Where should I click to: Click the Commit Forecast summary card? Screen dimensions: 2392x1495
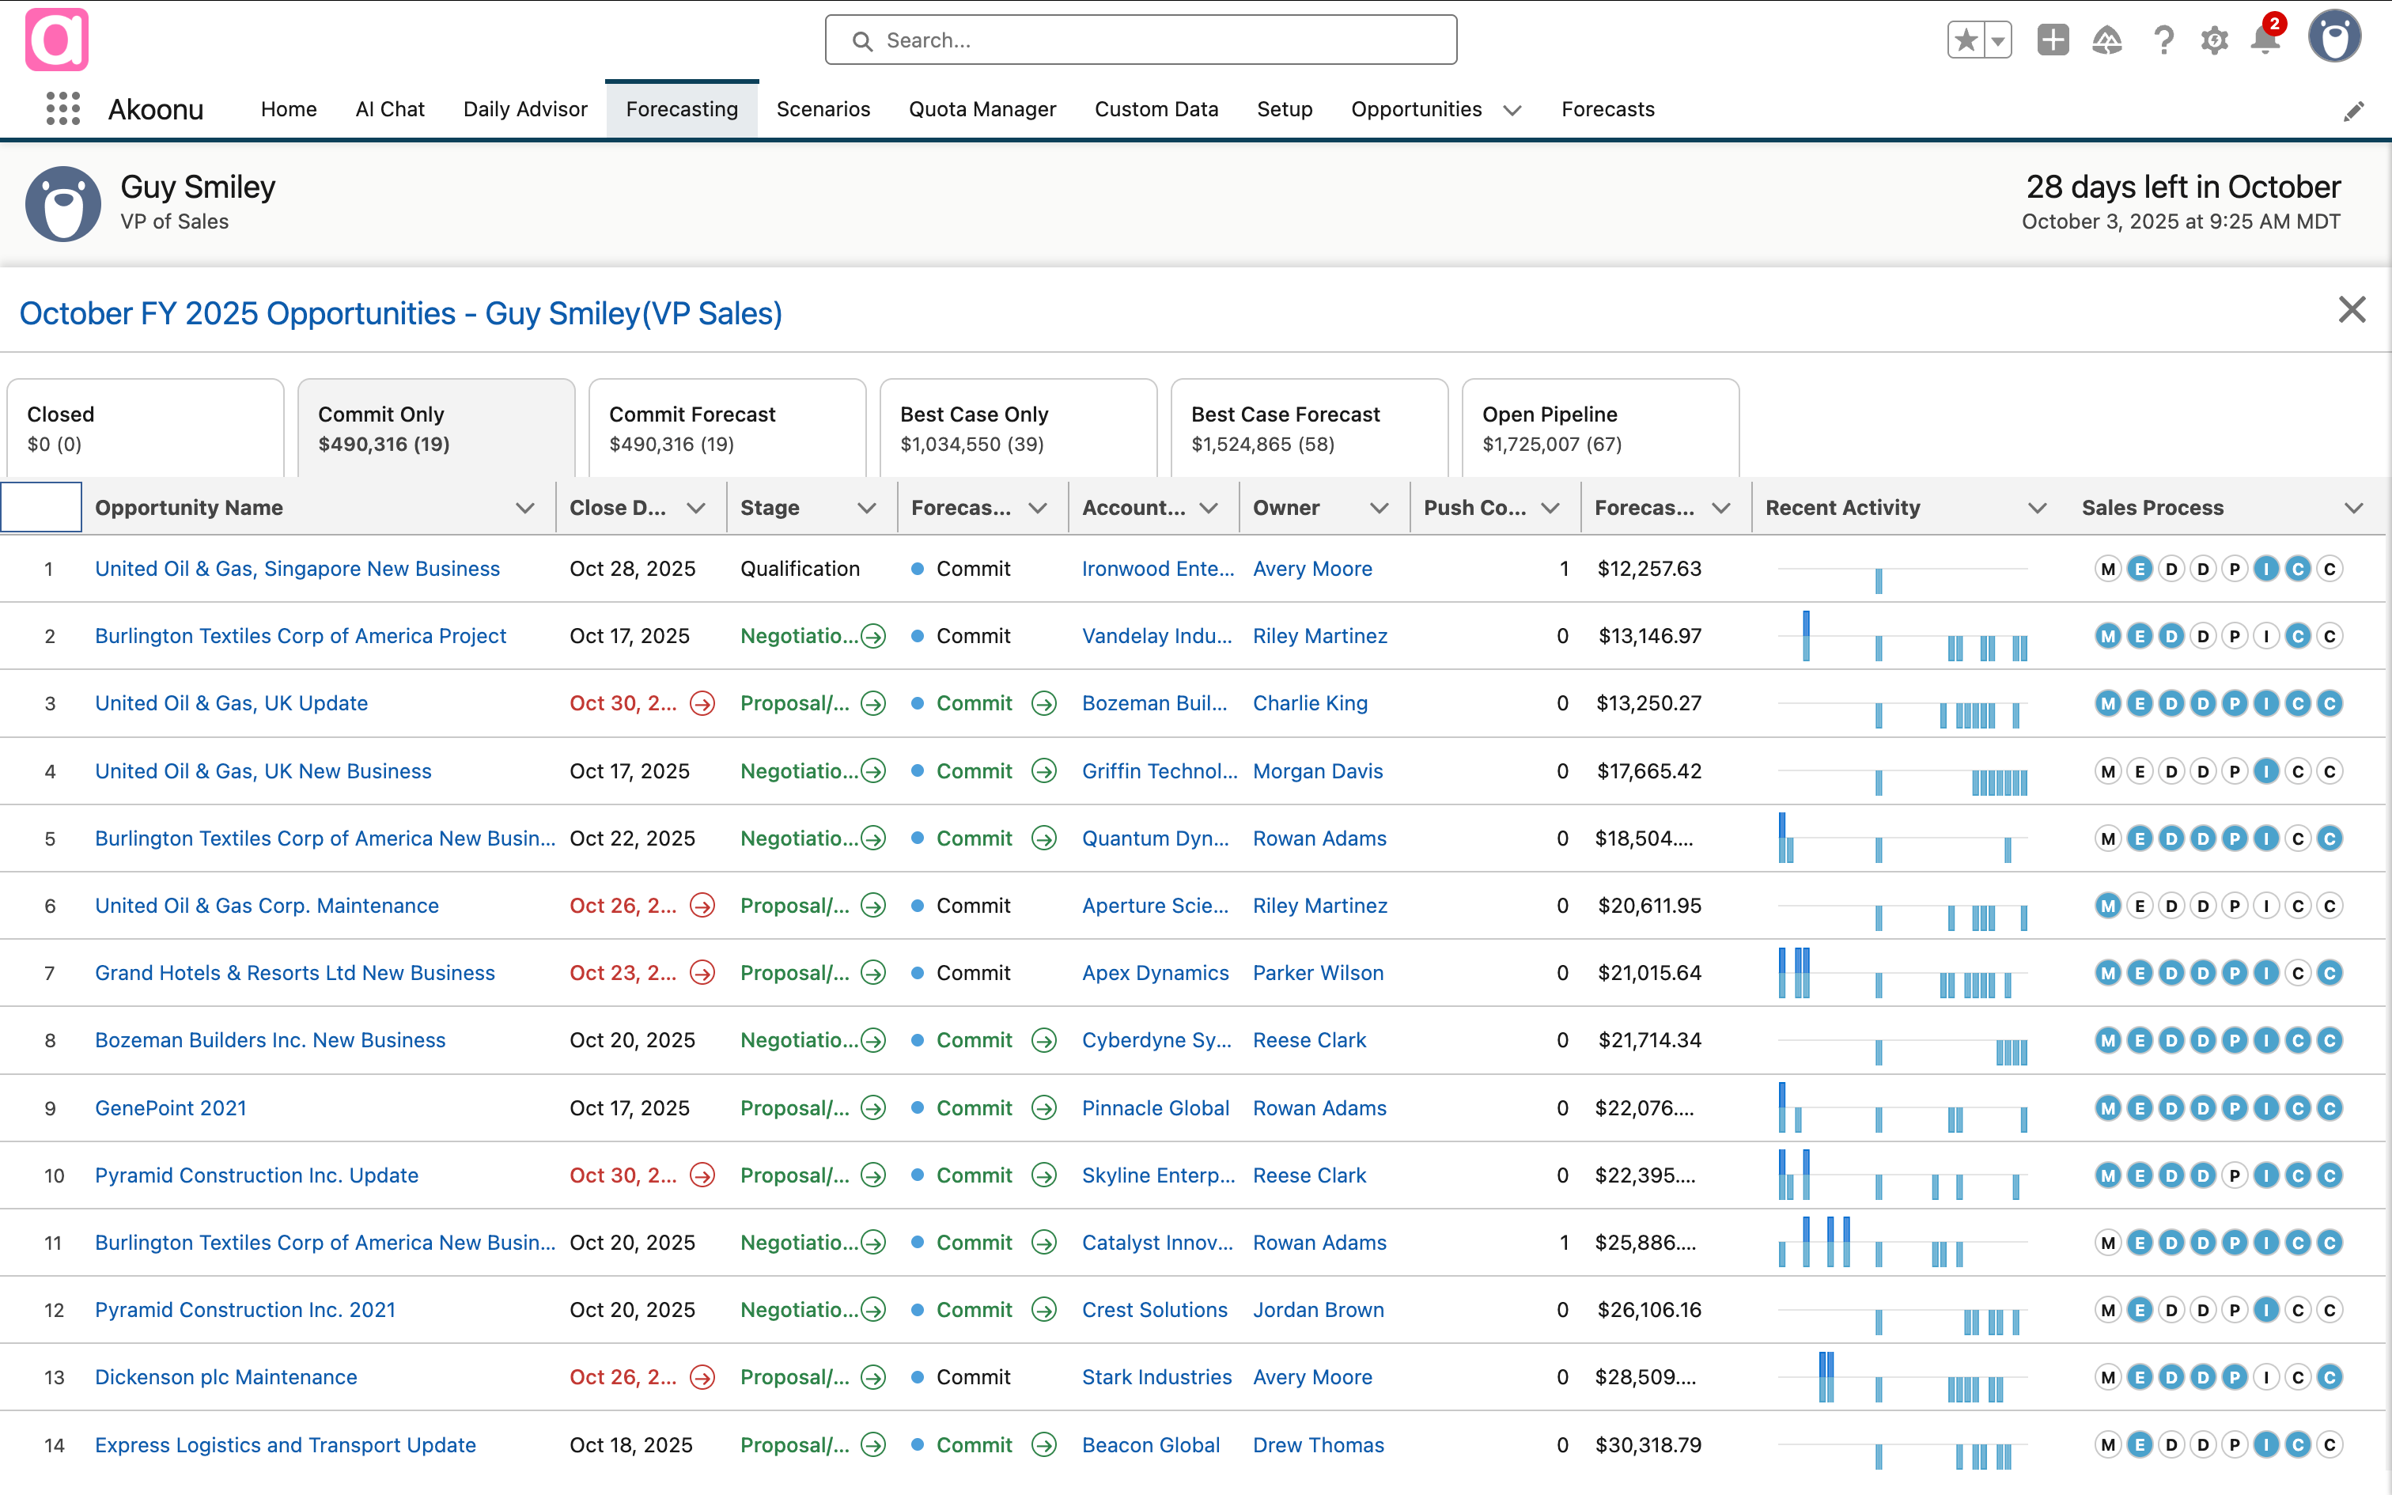pos(726,427)
